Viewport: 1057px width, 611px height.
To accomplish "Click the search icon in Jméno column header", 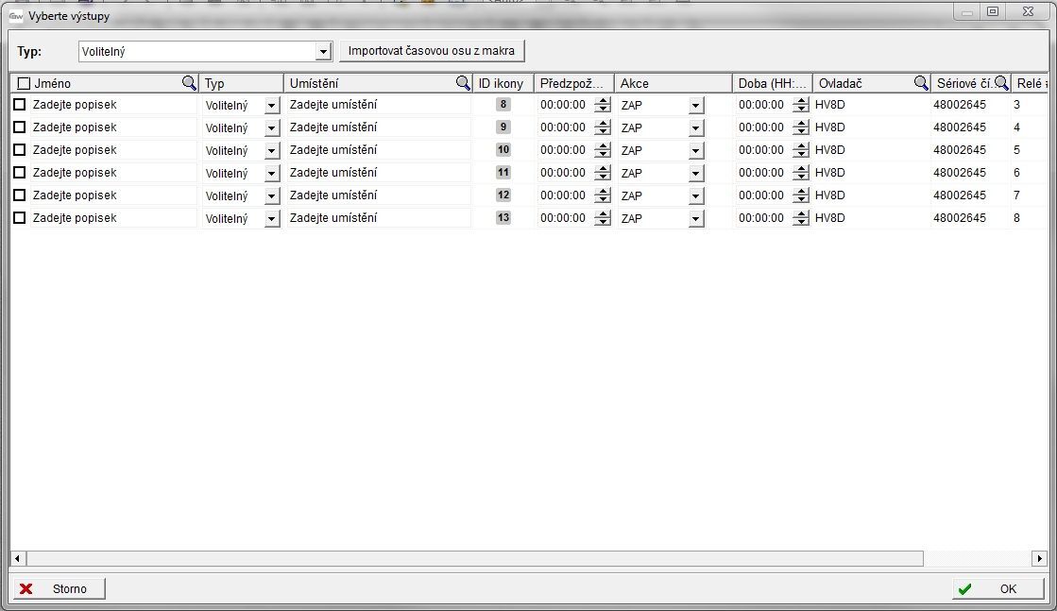I will [189, 83].
